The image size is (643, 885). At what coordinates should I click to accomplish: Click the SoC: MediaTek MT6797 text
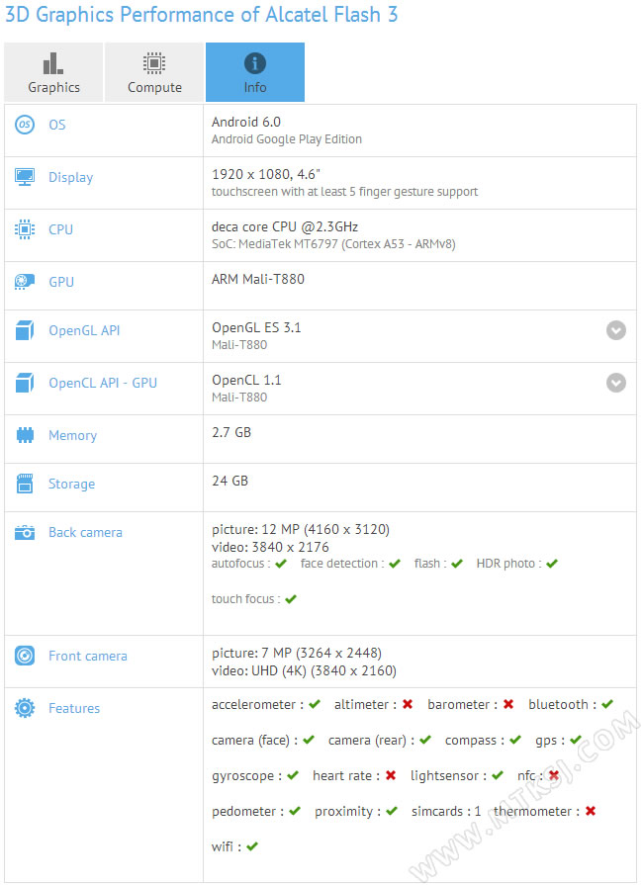(333, 244)
